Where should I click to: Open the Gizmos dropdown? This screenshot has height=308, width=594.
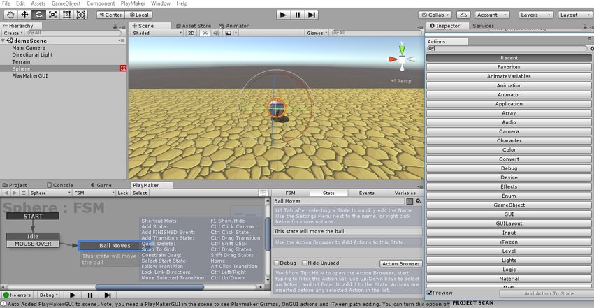pos(317,33)
